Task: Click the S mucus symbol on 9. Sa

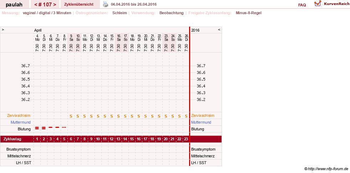Action: 71,116
